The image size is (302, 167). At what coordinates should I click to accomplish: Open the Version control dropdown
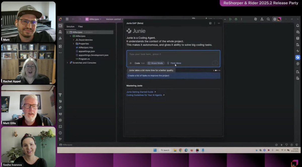click(x=115, y=19)
